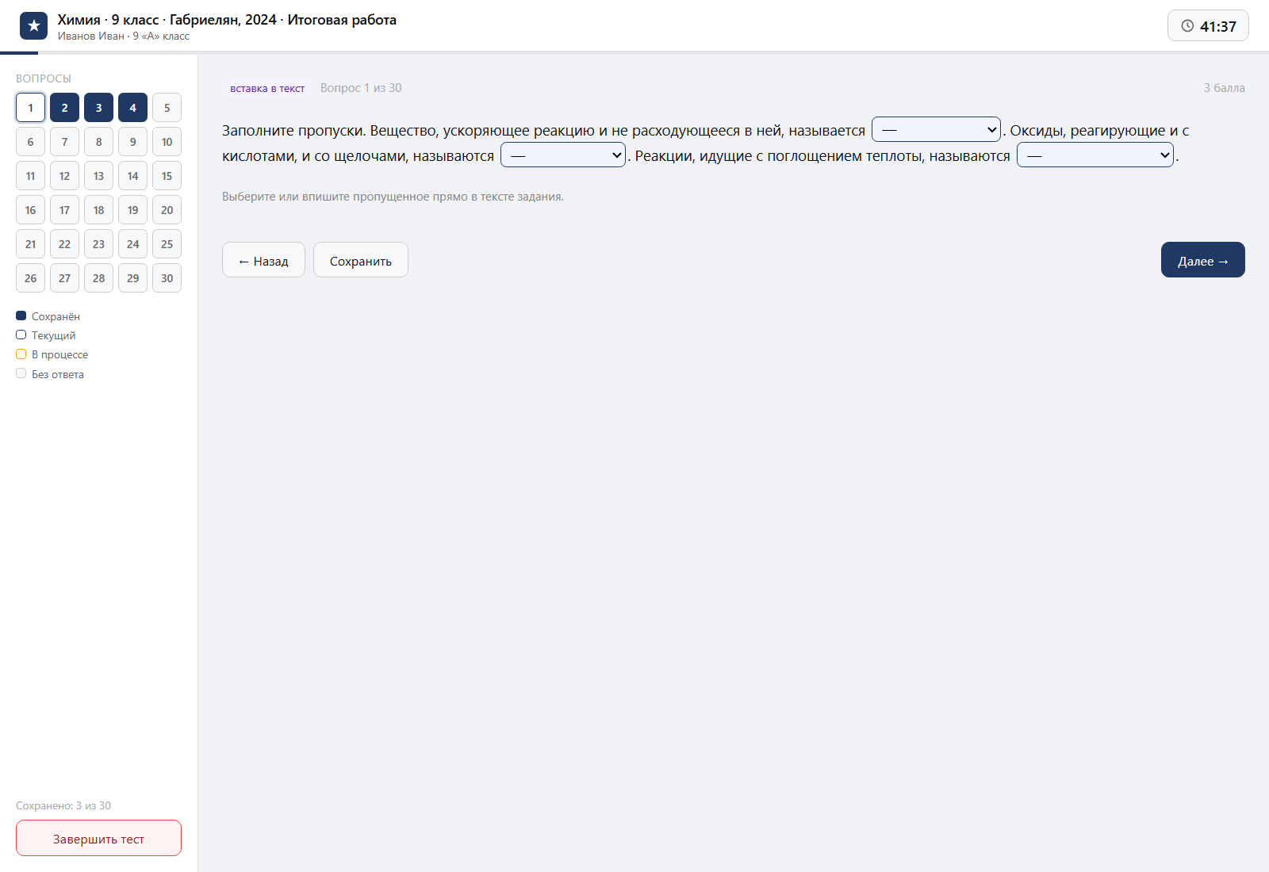Open the heat-absorption reactions dropdown at sentence end
The height and width of the screenshot is (872, 1269).
coord(1095,155)
